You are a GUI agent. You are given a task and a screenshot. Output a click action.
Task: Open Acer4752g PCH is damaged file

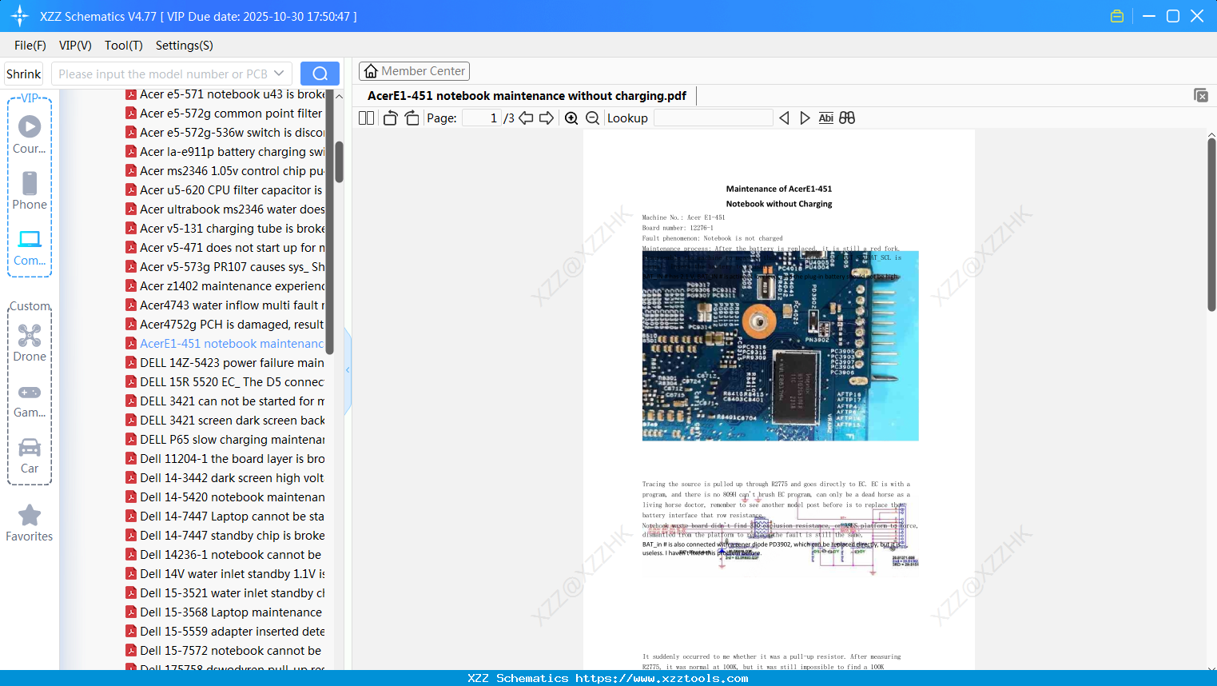(x=225, y=325)
